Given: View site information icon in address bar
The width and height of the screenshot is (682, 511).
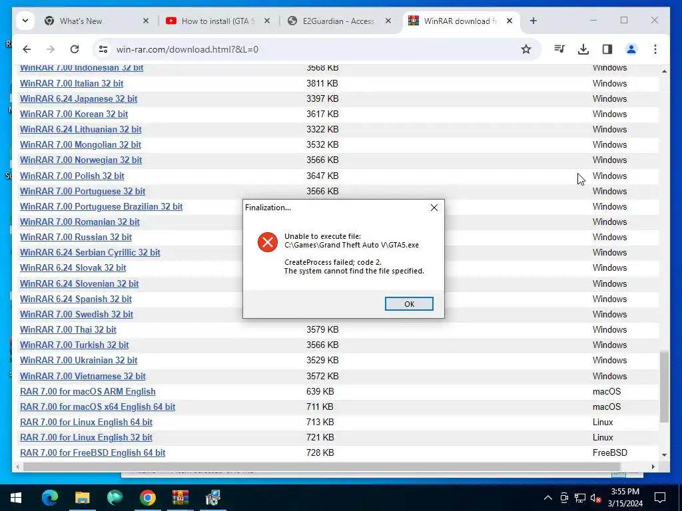Looking at the screenshot, I should (103, 49).
